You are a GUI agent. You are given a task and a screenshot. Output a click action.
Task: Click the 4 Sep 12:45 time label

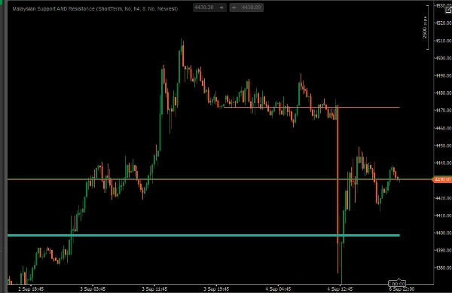click(340, 289)
